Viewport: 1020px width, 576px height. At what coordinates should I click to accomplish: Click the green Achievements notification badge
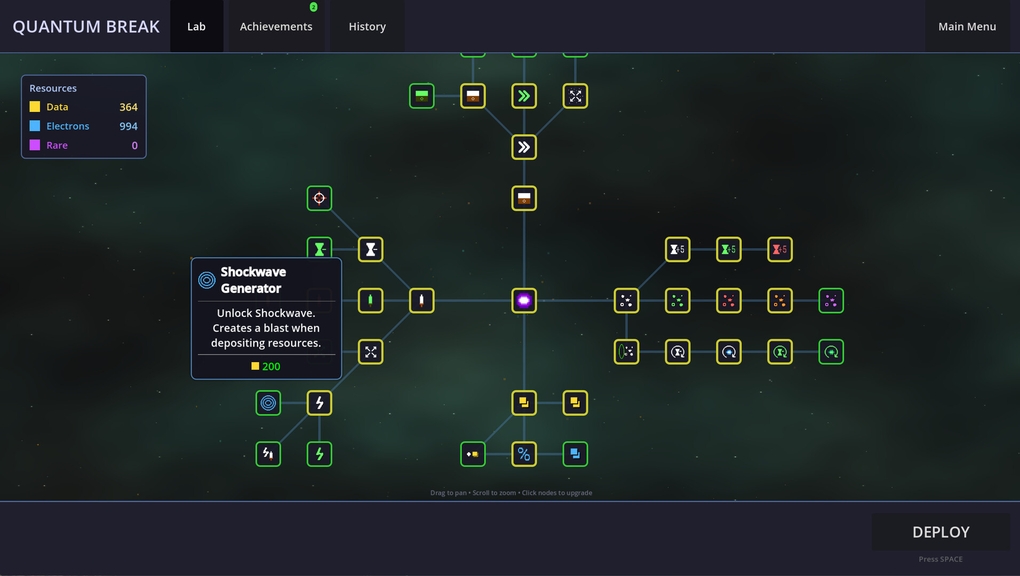314,7
